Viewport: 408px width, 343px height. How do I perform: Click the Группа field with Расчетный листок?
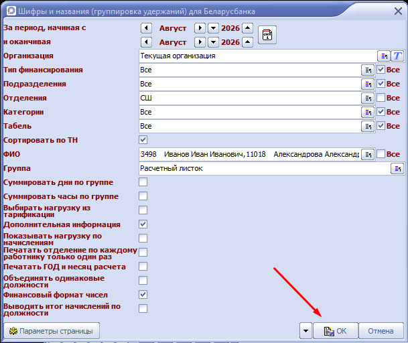[x=265, y=168]
